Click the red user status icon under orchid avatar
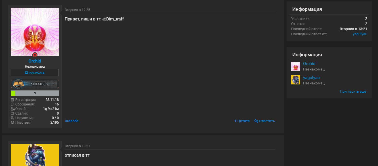Viewport: 378px width, 166px height. [x=35, y=55]
